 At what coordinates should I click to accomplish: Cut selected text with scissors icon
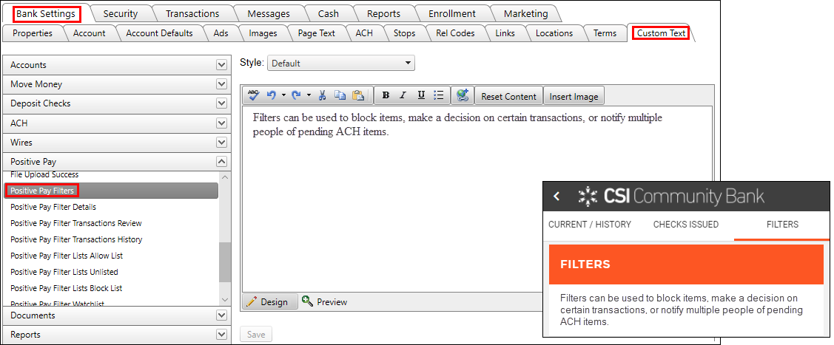coord(322,95)
